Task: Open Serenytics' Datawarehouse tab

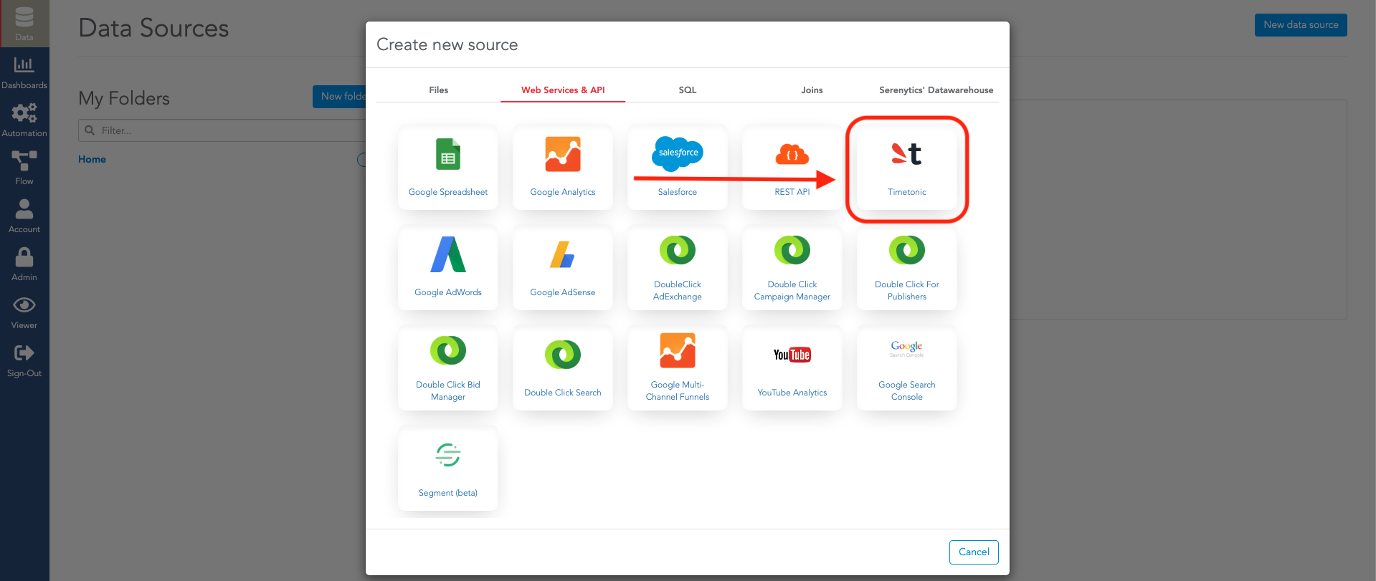Action: 936,90
